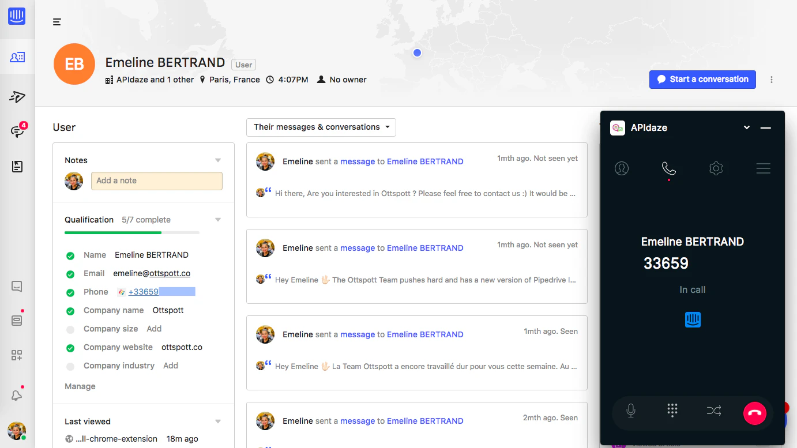
Task: Open Intercom outbound messages paper-plane icon
Action: (x=17, y=96)
